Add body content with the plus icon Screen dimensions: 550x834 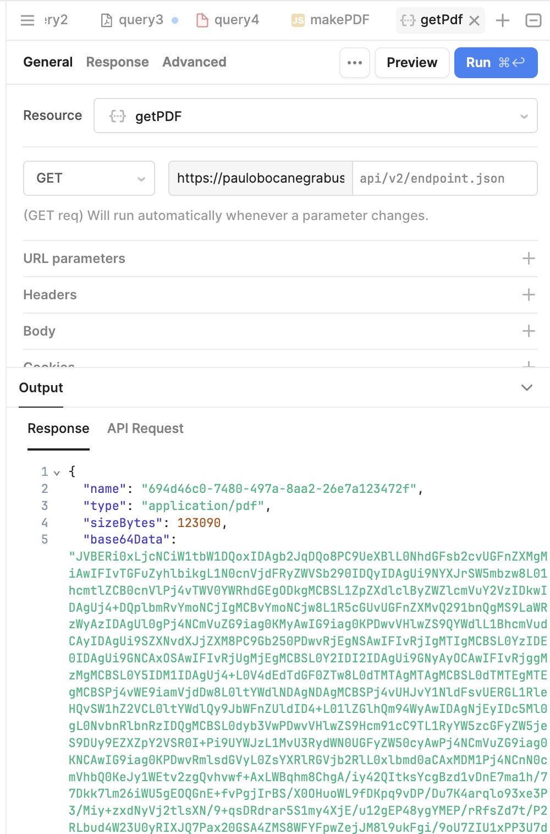[x=529, y=331]
